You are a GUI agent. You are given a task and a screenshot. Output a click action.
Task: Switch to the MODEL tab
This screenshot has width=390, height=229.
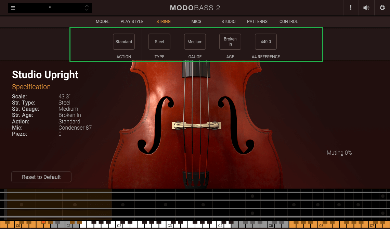point(103,22)
